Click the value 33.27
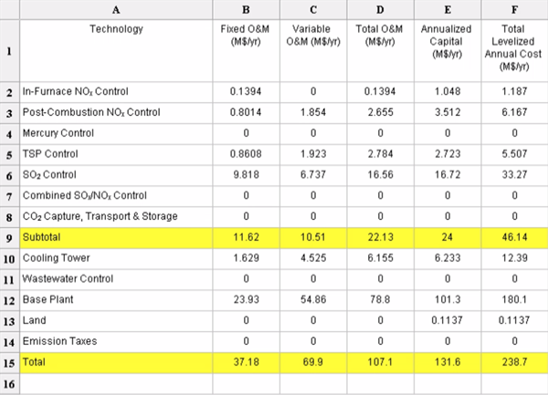Image resolution: width=548 pixels, height=395 pixels. click(514, 175)
